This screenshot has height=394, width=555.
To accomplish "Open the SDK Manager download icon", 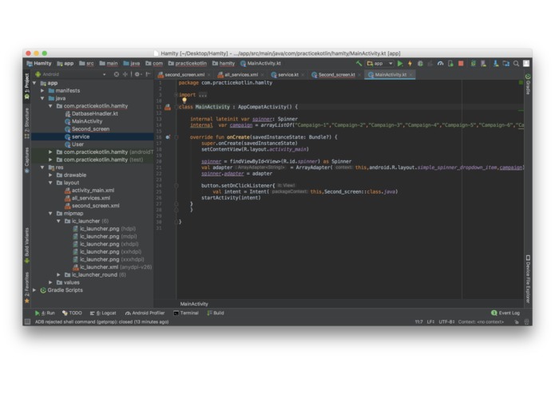I will click(x=496, y=64).
